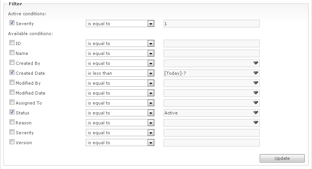Expand the Modified By value dropdown
This screenshot has height=169, width=312.
256,83
